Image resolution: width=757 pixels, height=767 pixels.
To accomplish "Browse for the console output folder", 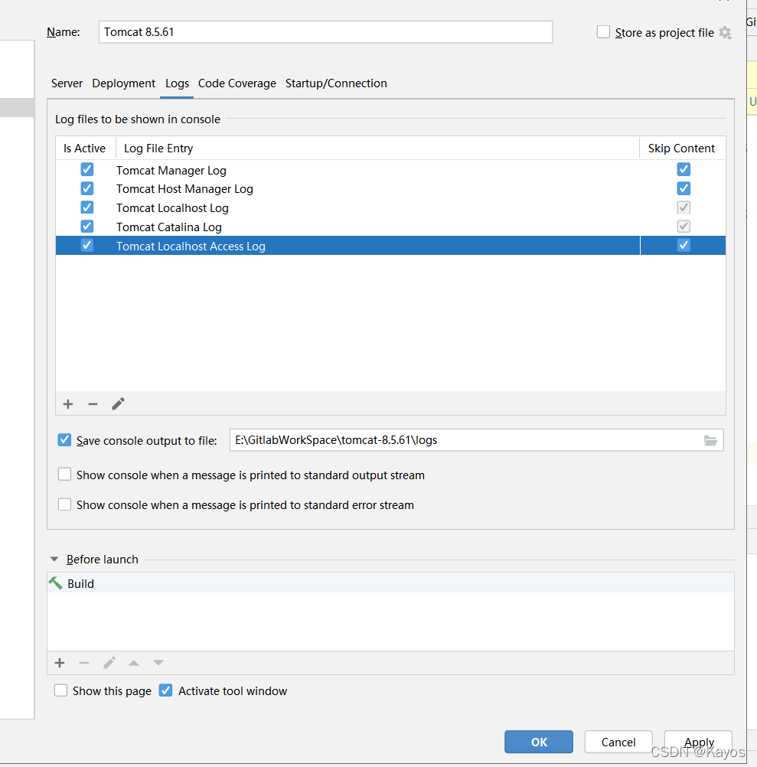I will click(710, 440).
